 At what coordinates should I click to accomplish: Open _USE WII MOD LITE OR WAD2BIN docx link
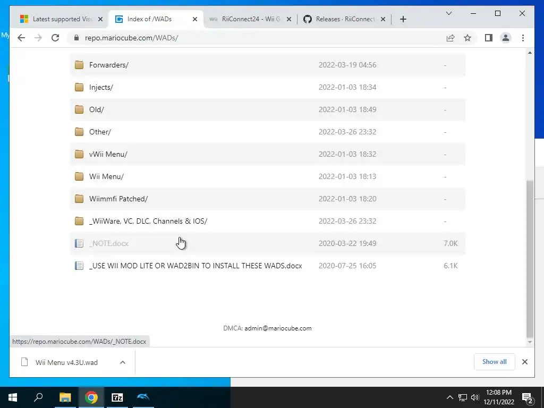click(195, 266)
